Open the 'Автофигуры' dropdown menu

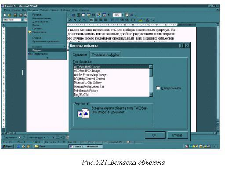(x=37, y=137)
